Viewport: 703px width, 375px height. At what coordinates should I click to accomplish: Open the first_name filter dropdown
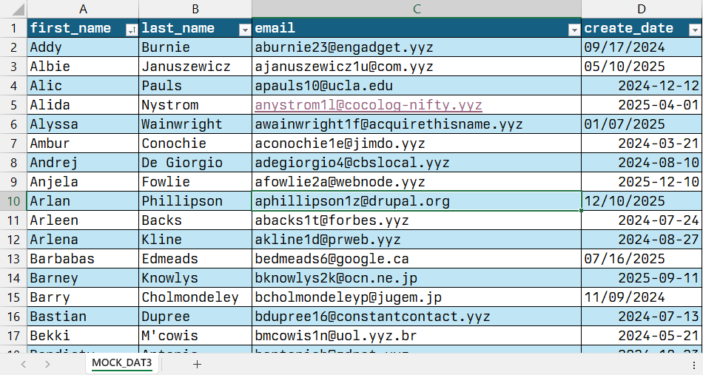[131, 29]
